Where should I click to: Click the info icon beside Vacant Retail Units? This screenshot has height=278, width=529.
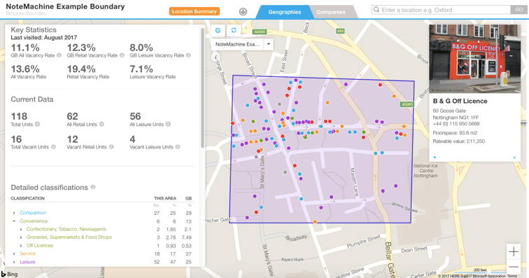click(111, 147)
